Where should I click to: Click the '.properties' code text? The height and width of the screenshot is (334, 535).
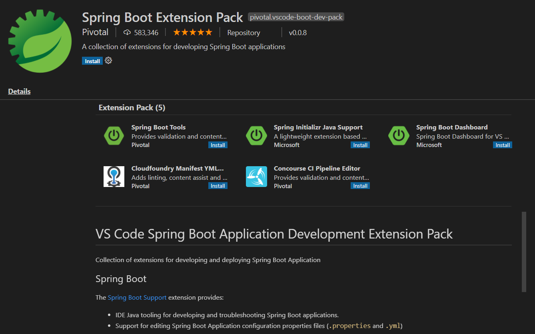[x=349, y=326]
